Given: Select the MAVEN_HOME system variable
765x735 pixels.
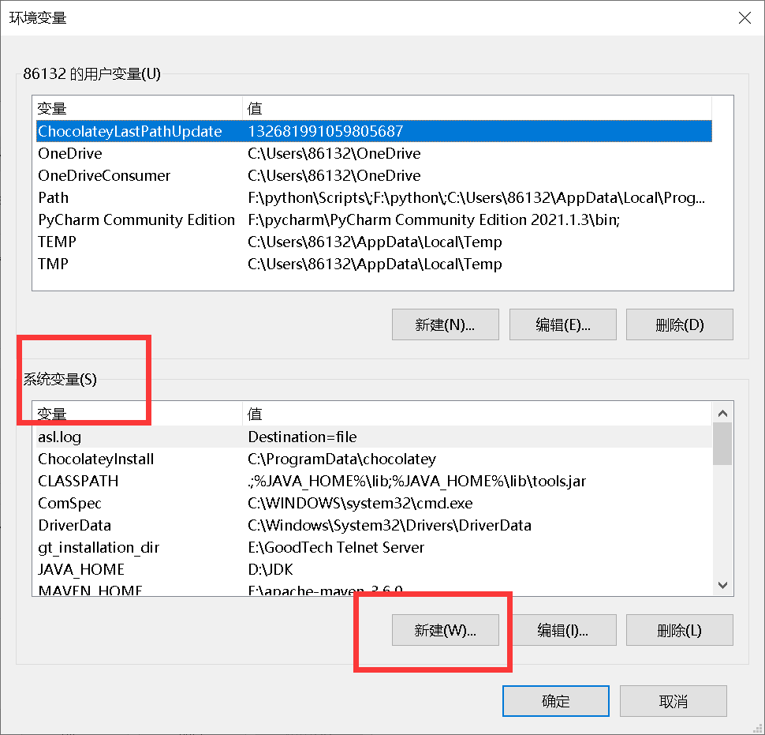Looking at the screenshot, I should [x=374, y=590].
